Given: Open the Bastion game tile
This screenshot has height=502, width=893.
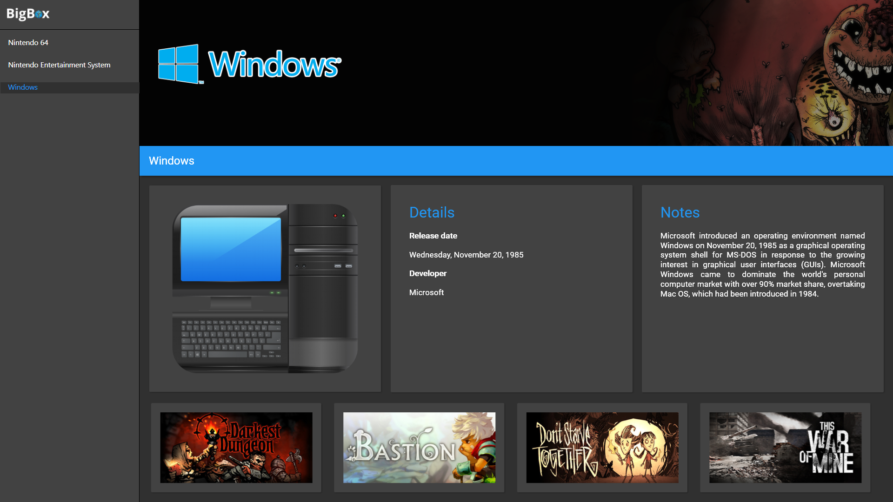Looking at the screenshot, I should 419,448.
